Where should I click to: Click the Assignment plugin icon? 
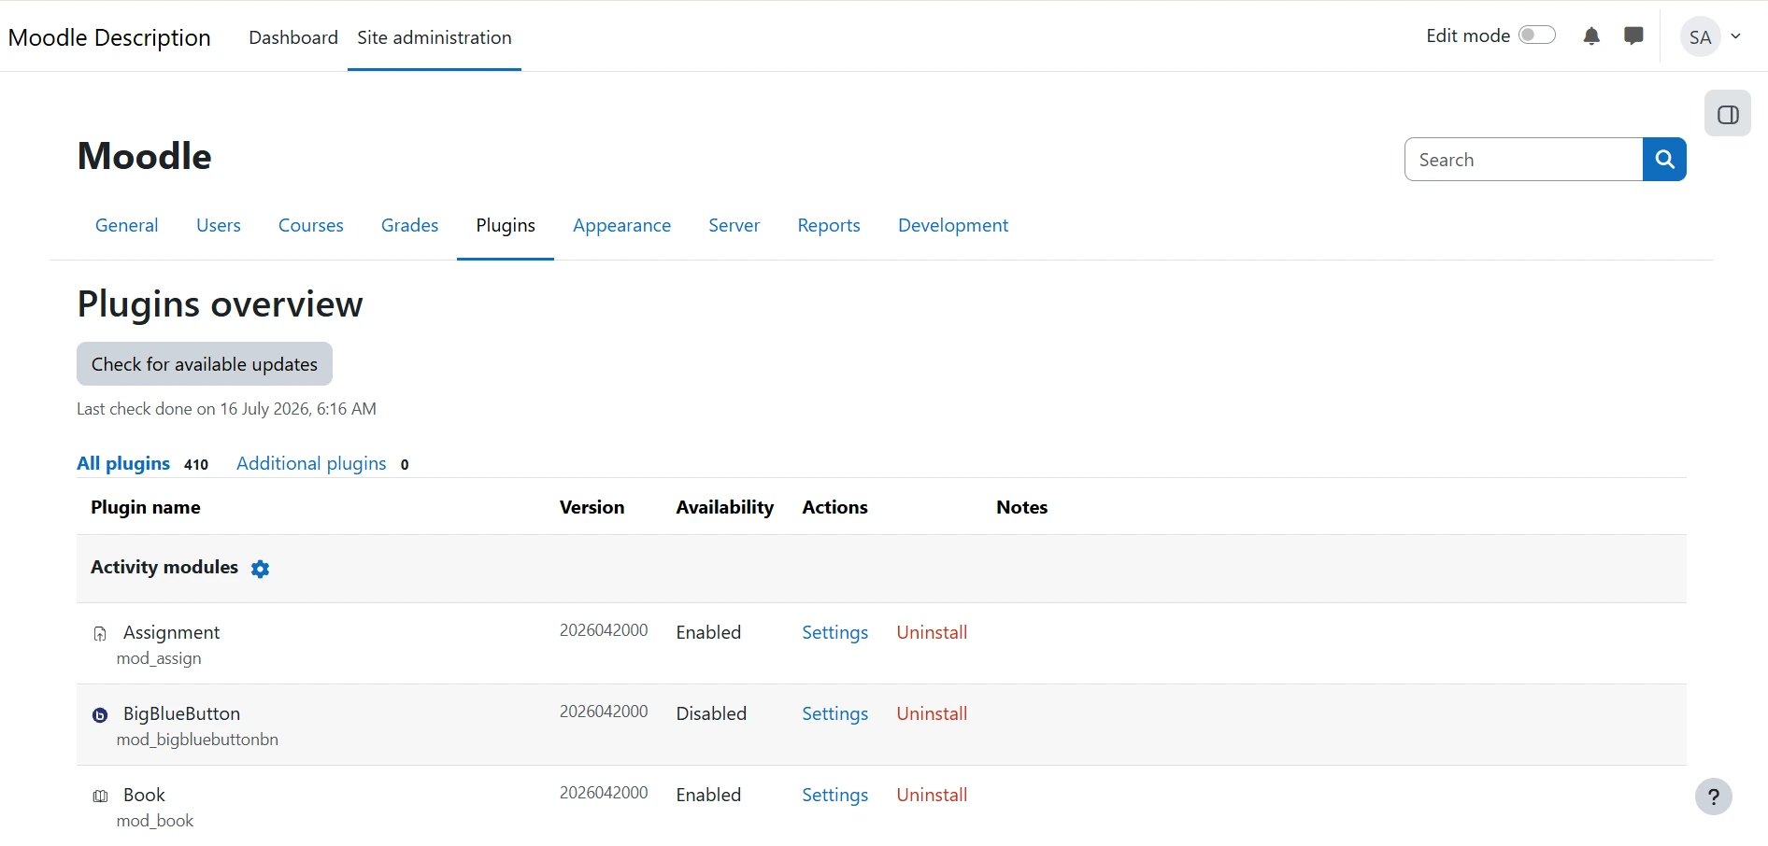pos(100,634)
